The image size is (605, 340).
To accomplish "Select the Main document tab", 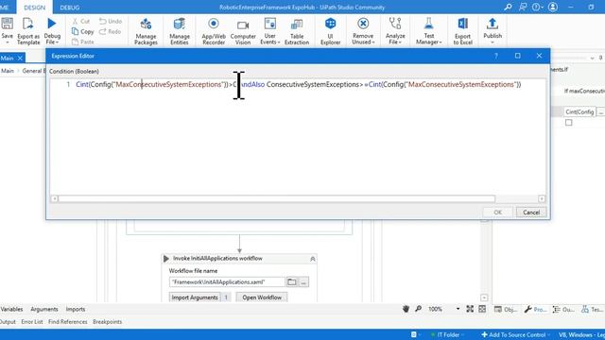I will click(x=8, y=59).
